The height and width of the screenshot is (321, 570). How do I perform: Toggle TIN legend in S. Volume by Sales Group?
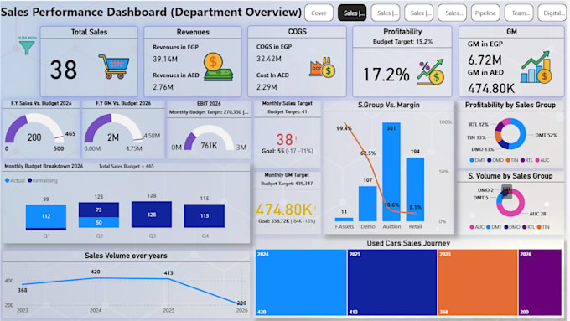click(543, 227)
